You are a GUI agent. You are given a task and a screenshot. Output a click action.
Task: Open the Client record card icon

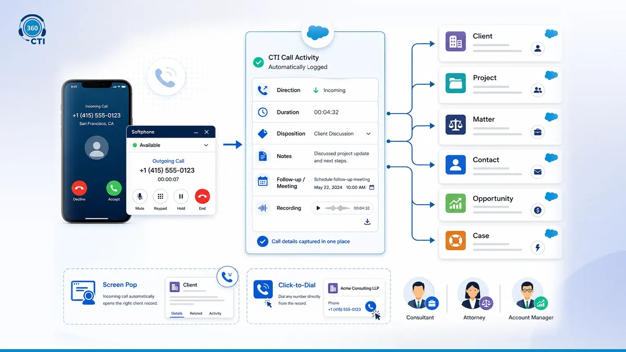point(456,41)
